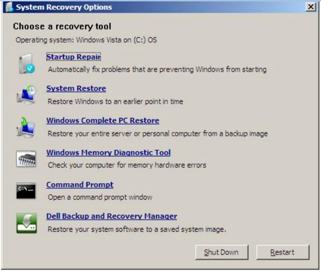Click the Startup Repair drive icon
This screenshot has width=321, height=275.
point(27,64)
